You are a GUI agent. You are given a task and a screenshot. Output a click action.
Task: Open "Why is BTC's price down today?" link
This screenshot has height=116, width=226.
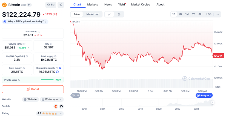(25, 21)
